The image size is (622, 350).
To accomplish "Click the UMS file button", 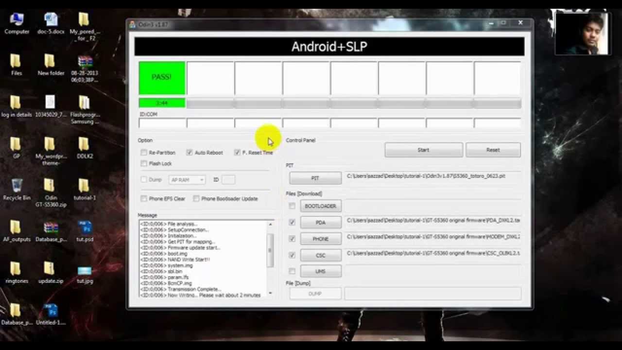I will (x=321, y=271).
